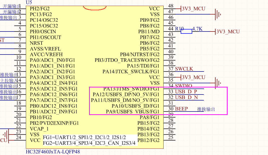Select the ground symbol at pin 23
Screen dimensions: 268x155
point(6,134)
